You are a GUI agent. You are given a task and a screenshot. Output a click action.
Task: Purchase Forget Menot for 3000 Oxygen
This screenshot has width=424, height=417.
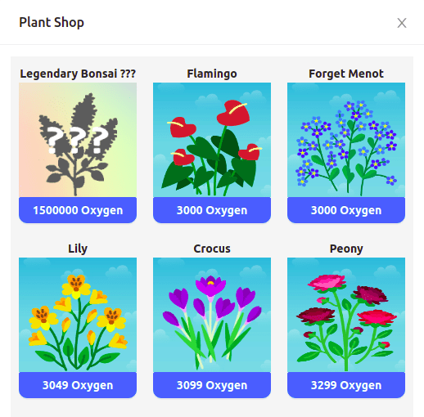(x=346, y=210)
